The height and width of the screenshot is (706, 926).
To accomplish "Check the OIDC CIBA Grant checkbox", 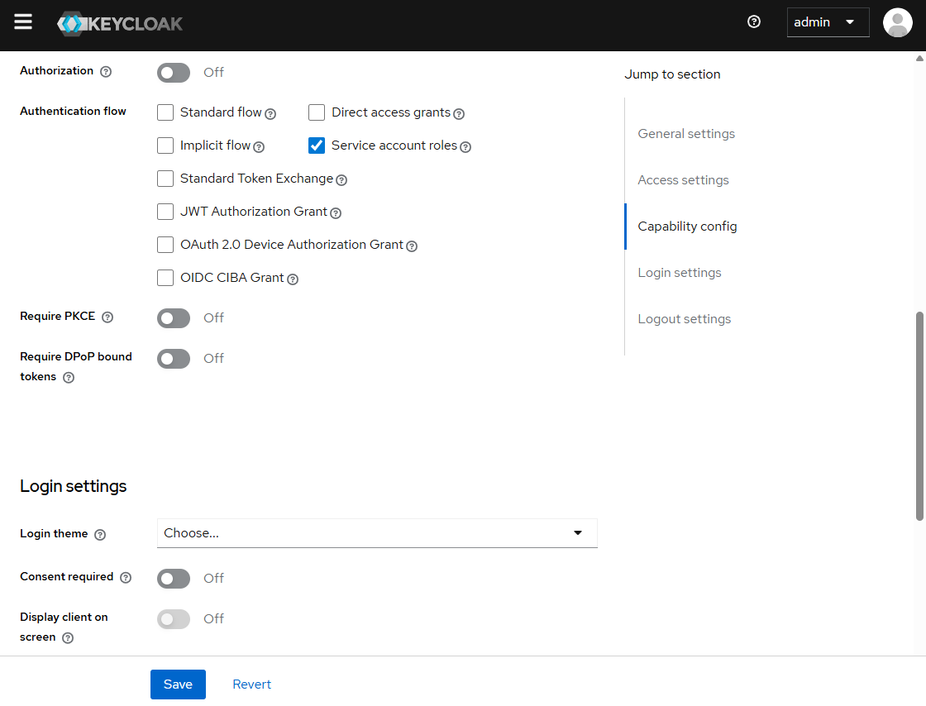I will [165, 278].
